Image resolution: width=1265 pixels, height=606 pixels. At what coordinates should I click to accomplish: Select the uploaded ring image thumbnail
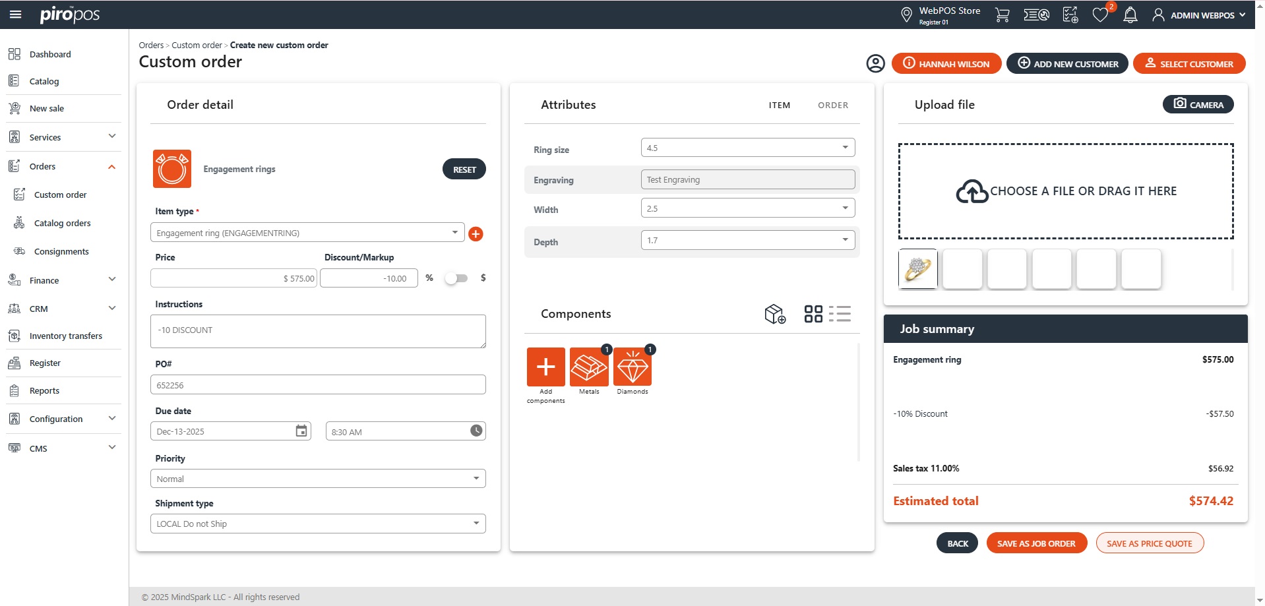point(917,269)
